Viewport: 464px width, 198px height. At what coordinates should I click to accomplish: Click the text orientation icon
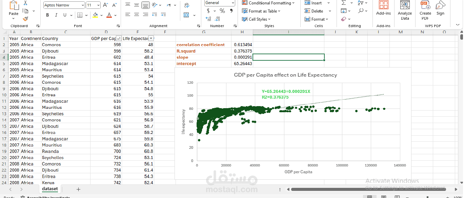point(155,5)
